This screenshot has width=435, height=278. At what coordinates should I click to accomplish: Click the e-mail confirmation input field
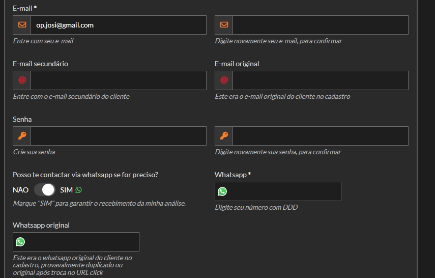[320, 25]
